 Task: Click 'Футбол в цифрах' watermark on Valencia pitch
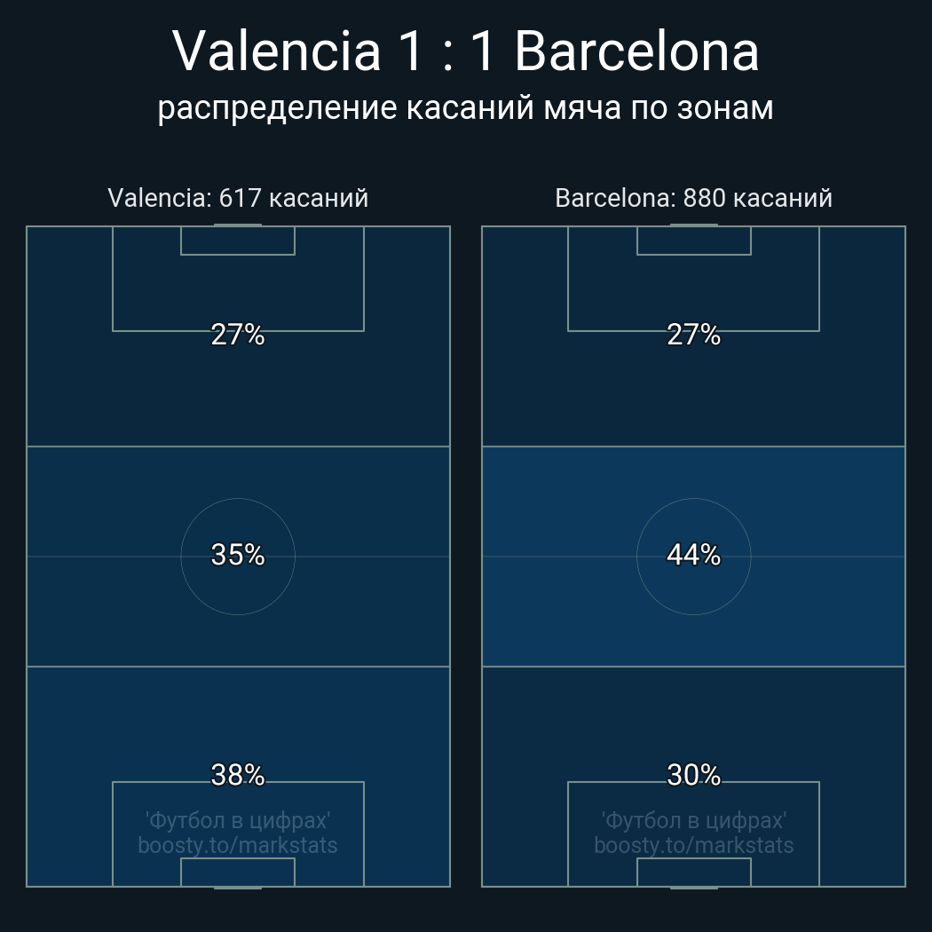point(238,820)
